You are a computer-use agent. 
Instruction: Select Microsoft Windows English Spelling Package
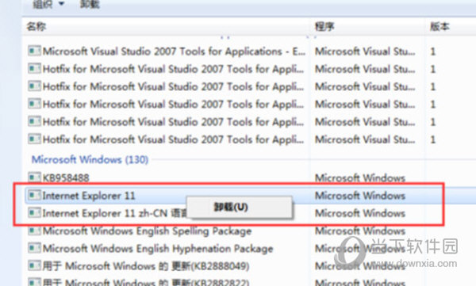pos(147,231)
